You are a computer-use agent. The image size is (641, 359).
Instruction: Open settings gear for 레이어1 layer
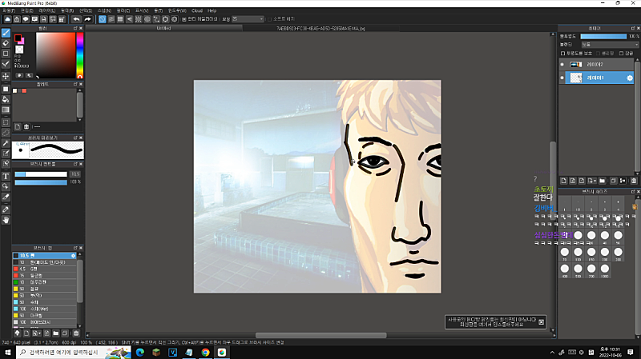(x=630, y=78)
